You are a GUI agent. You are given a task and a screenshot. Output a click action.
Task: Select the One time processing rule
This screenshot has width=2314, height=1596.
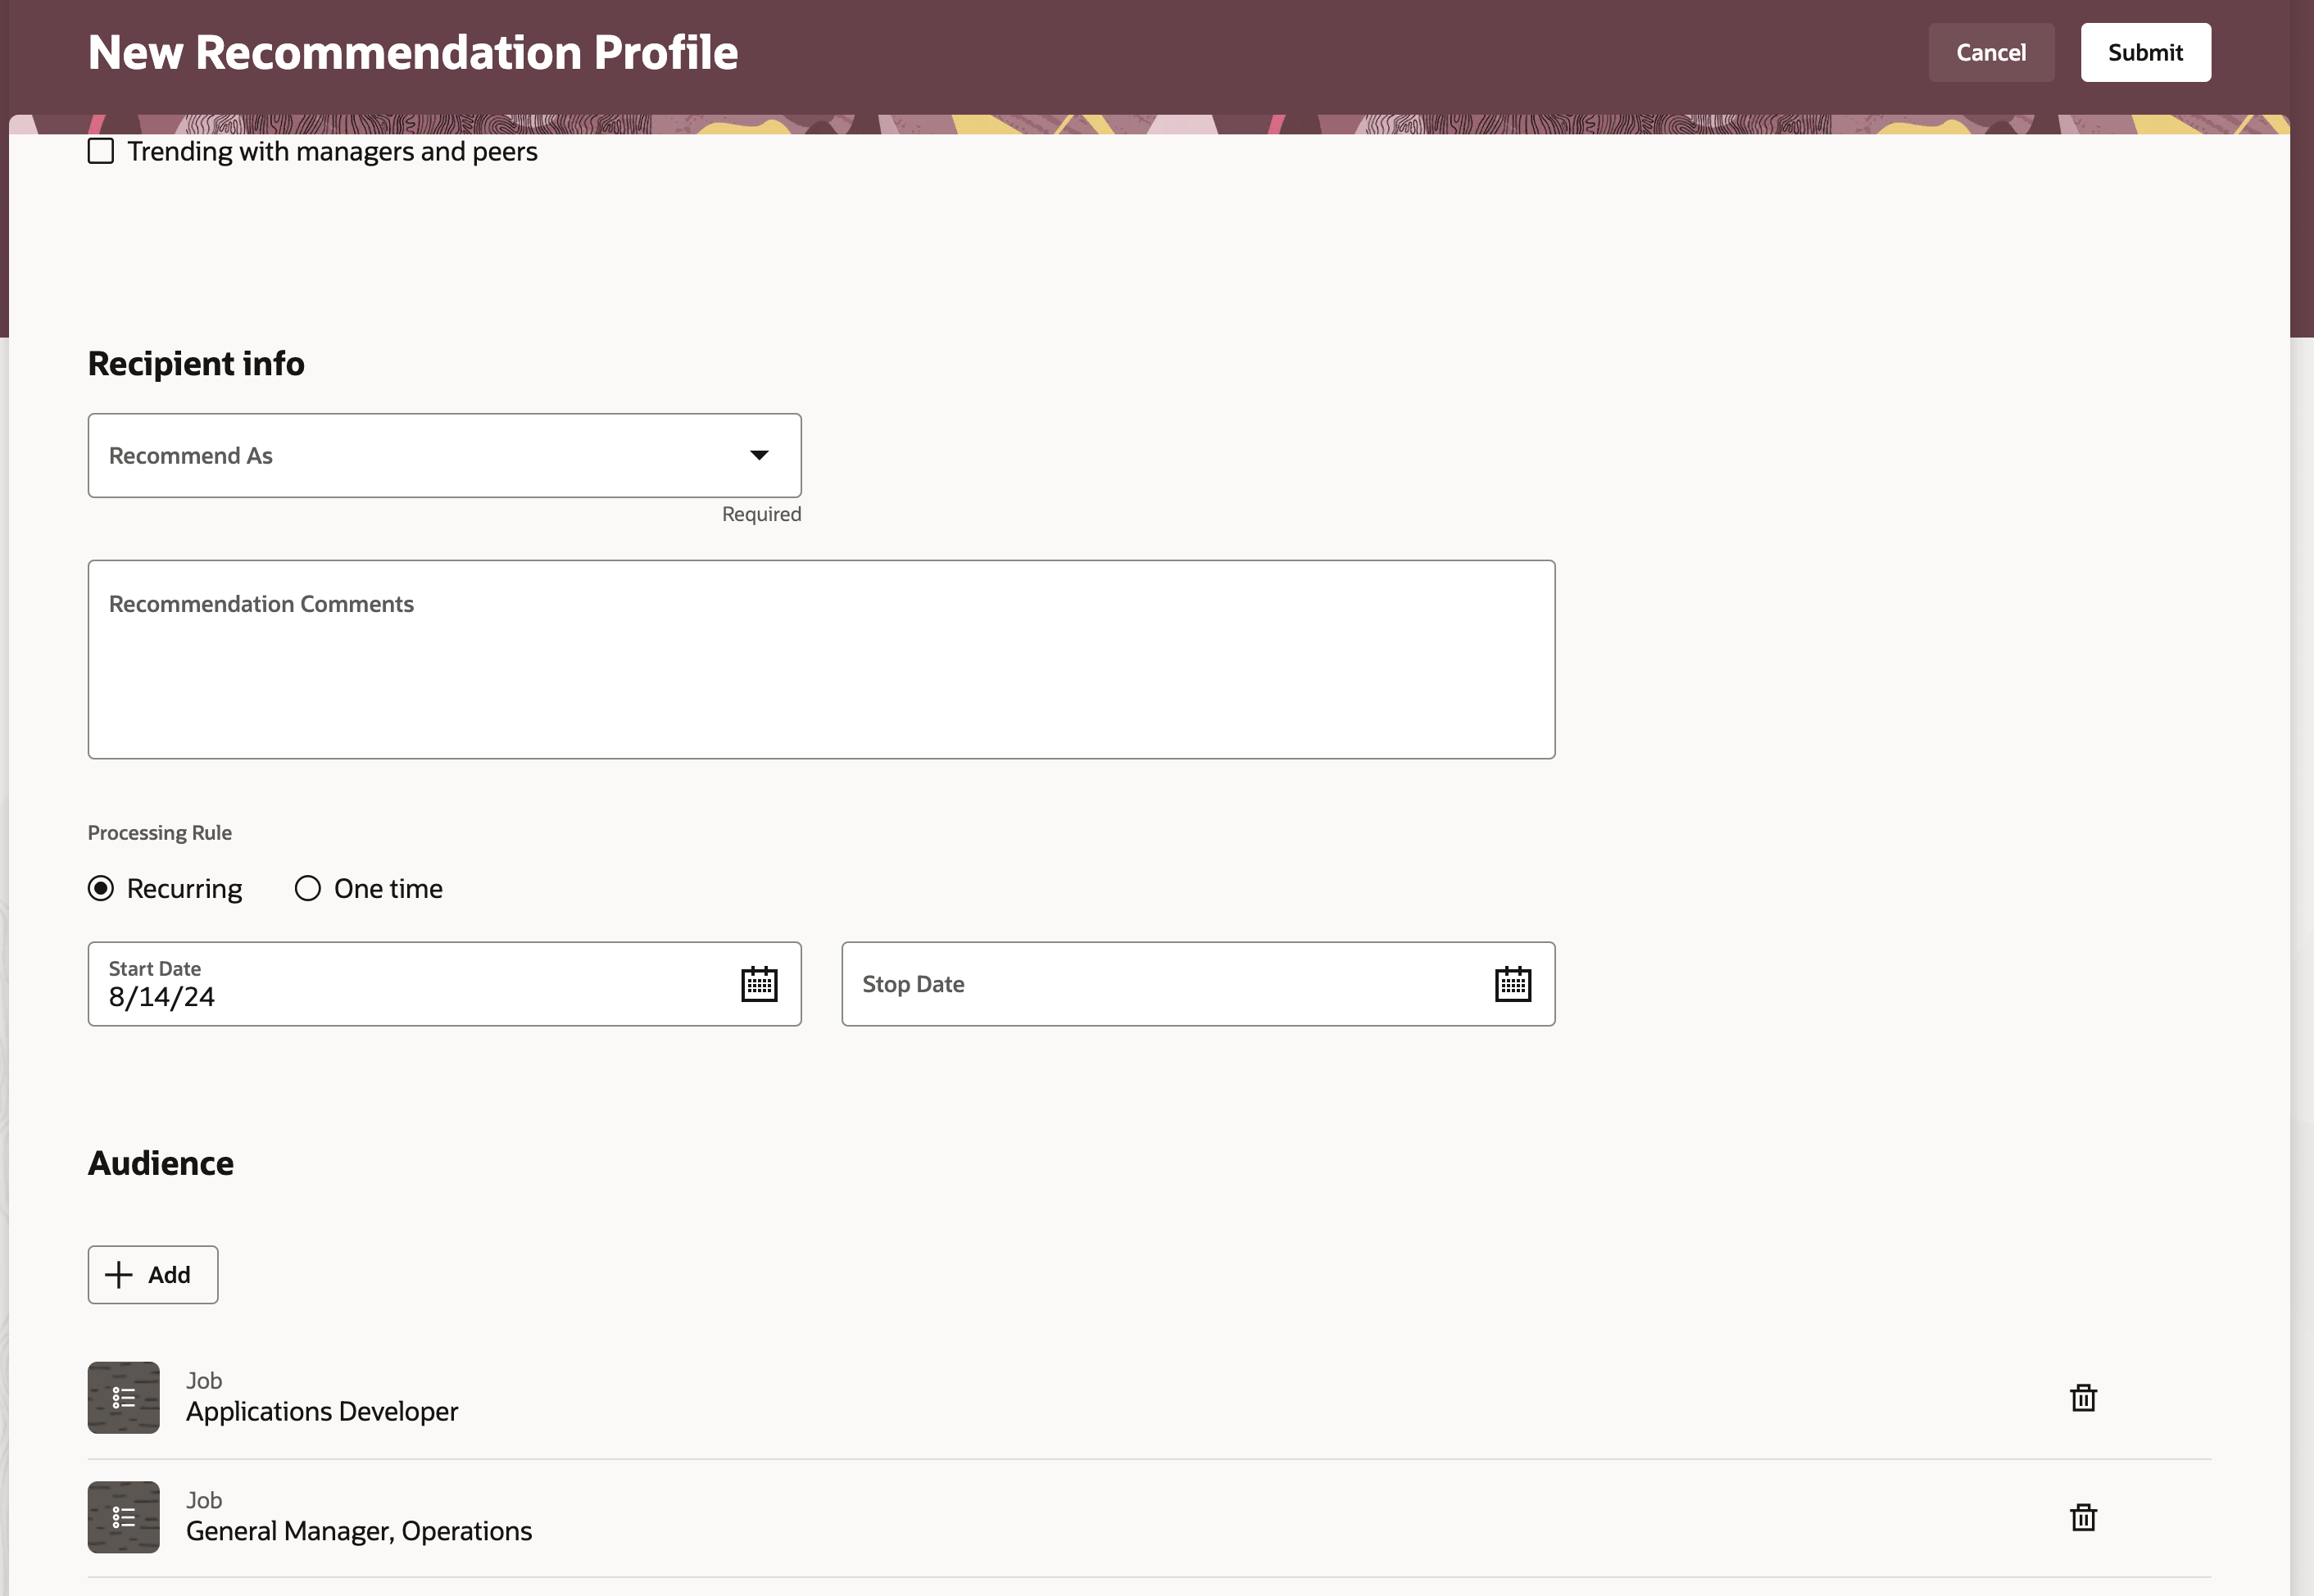click(308, 887)
